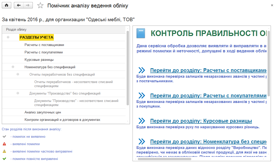This screenshot has width=274, height=163.
Task: Add page to favorites star
Action: pyautogui.click(x=40, y=5)
